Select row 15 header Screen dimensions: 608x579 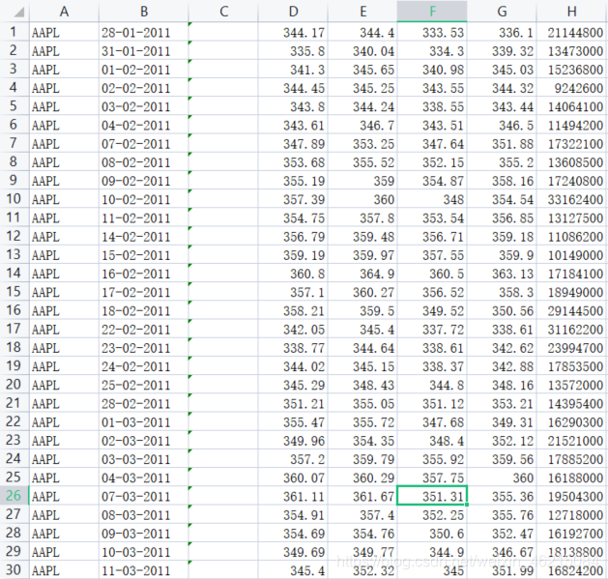coord(14,291)
